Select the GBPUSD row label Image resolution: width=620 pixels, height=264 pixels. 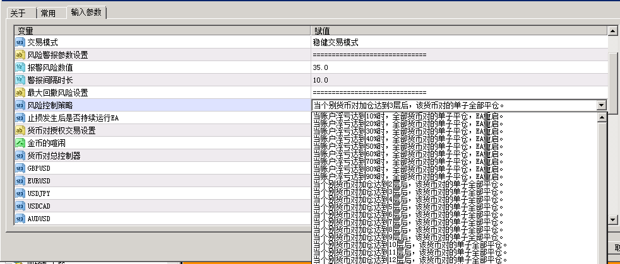(39, 168)
